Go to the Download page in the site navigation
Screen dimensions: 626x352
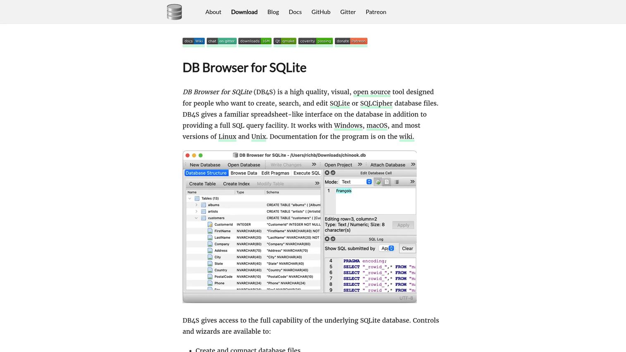tap(244, 12)
